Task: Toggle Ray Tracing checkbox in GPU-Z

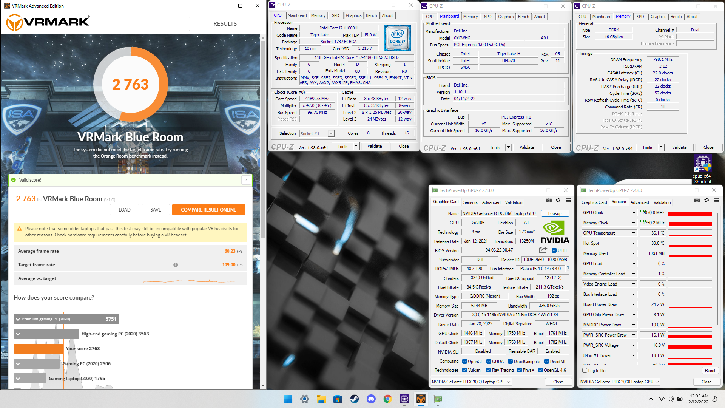Action: pyautogui.click(x=488, y=370)
